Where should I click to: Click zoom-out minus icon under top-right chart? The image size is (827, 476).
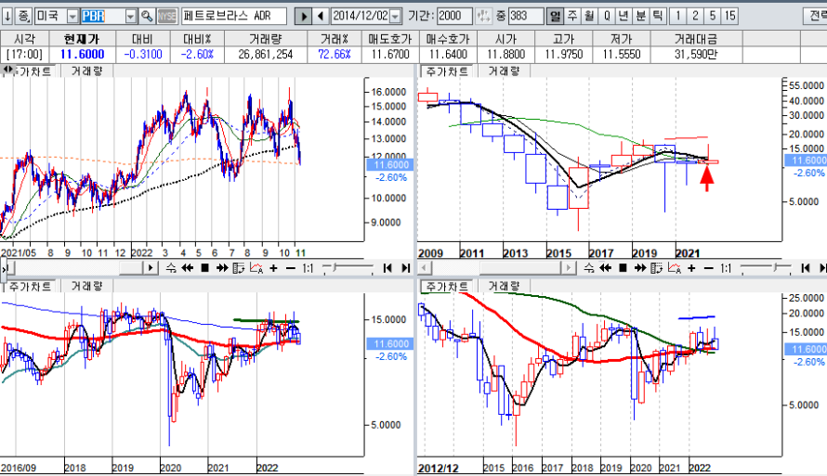[708, 267]
